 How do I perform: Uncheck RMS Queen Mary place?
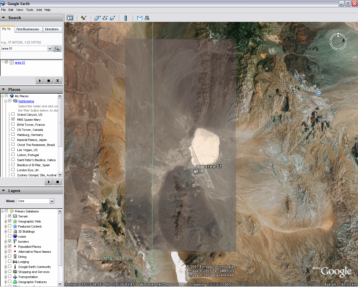tap(13, 119)
